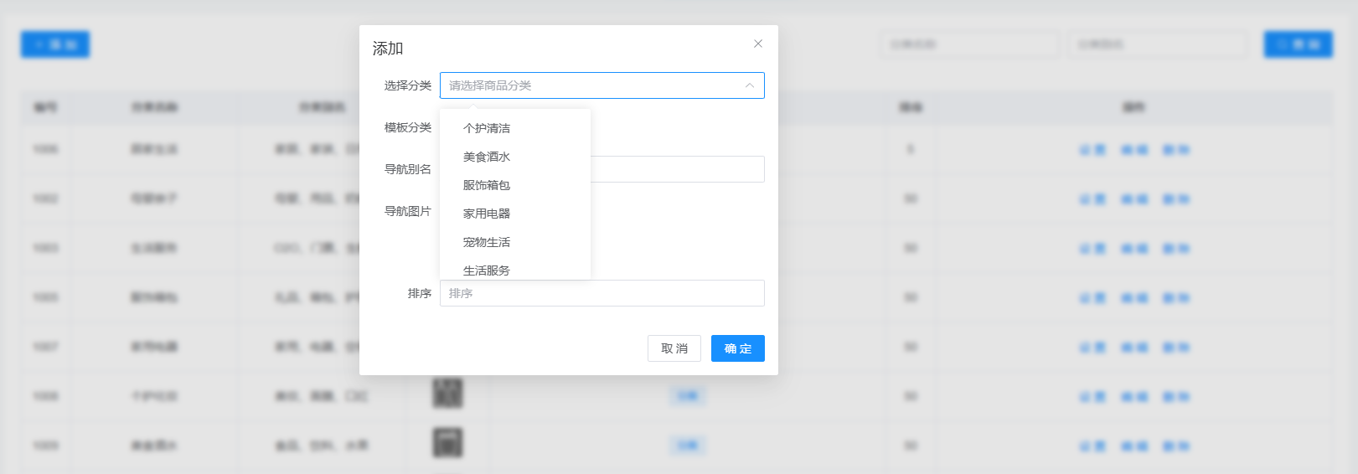The height and width of the screenshot is (474, 1358).
Task: Click the first blurred search input field
Action: pos(969,44)
